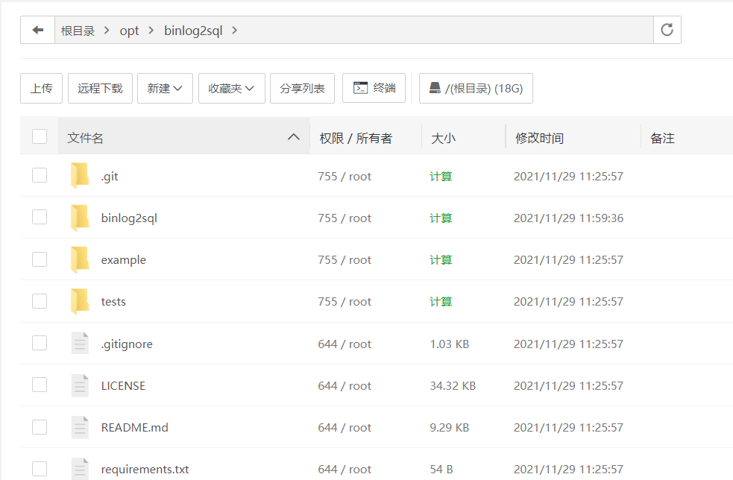
Task: Open the .git folder name
Action: (110, 177)
